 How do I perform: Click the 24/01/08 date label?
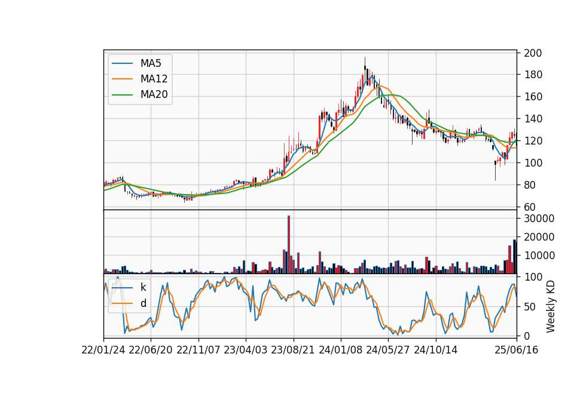coord(340,350)
